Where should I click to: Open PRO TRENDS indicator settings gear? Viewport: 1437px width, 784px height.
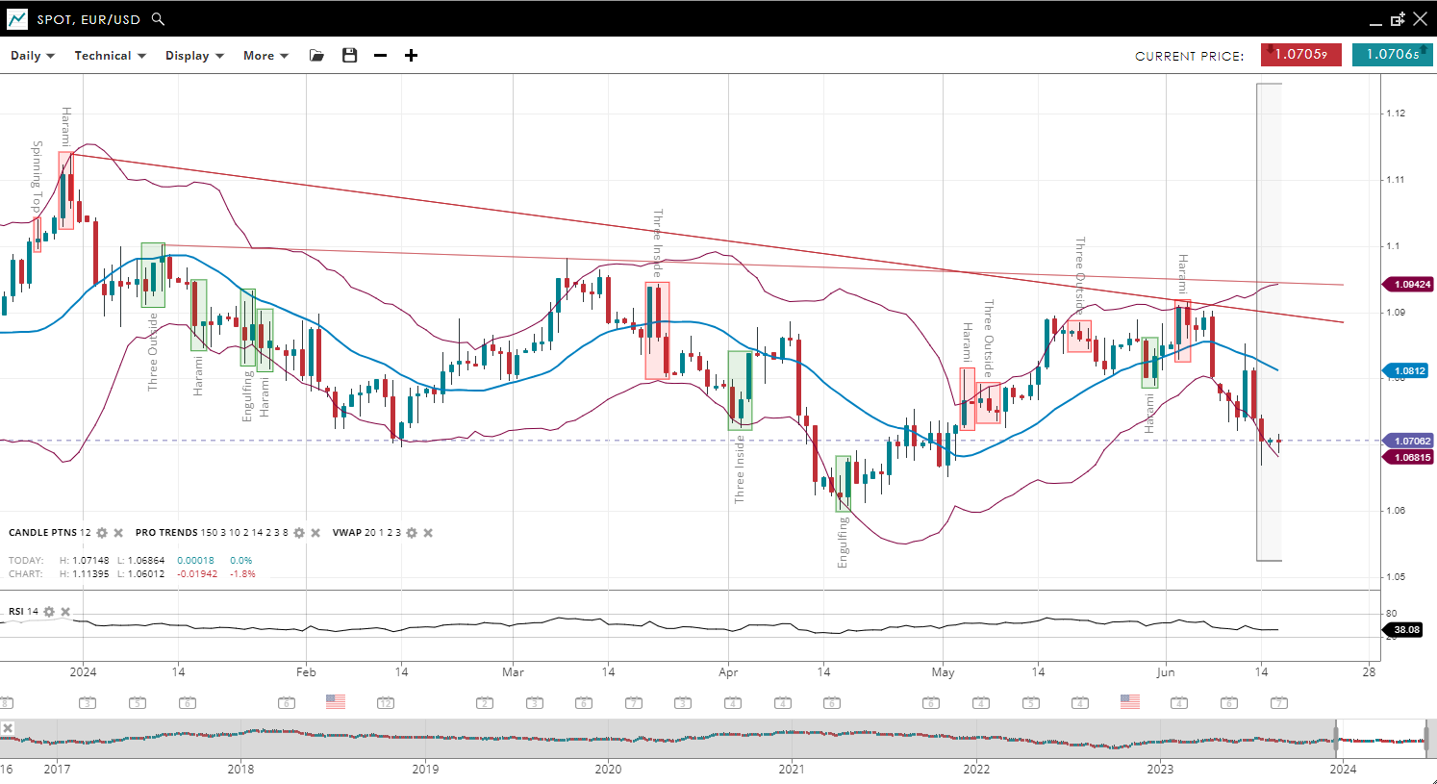(299, 533)
